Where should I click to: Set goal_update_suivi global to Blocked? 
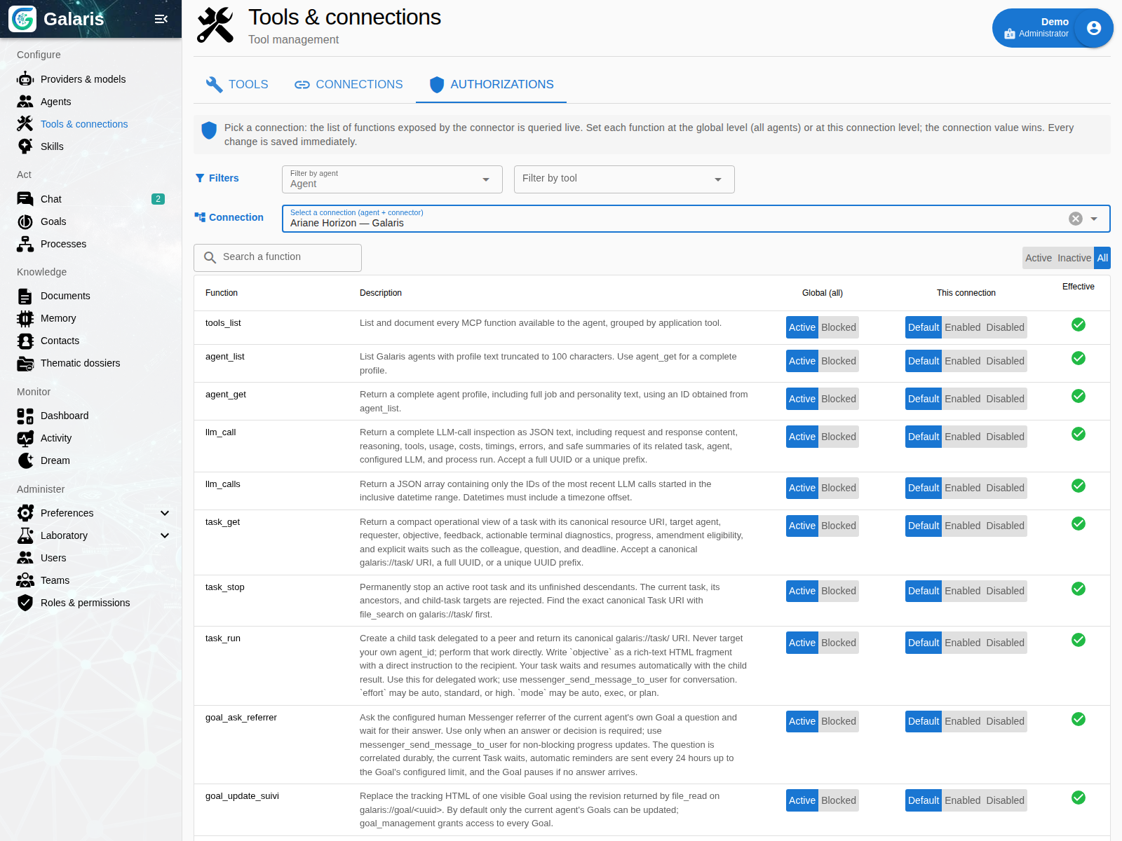pyautogui.click(x=839, y=800)
